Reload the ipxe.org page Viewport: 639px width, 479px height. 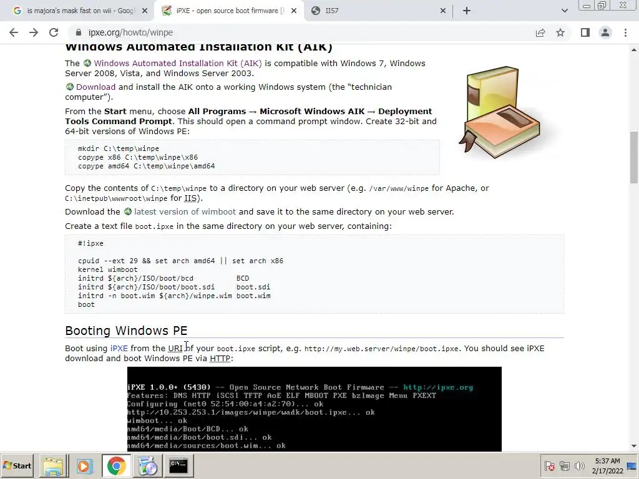pyautogui.click(x=54, y=32)
